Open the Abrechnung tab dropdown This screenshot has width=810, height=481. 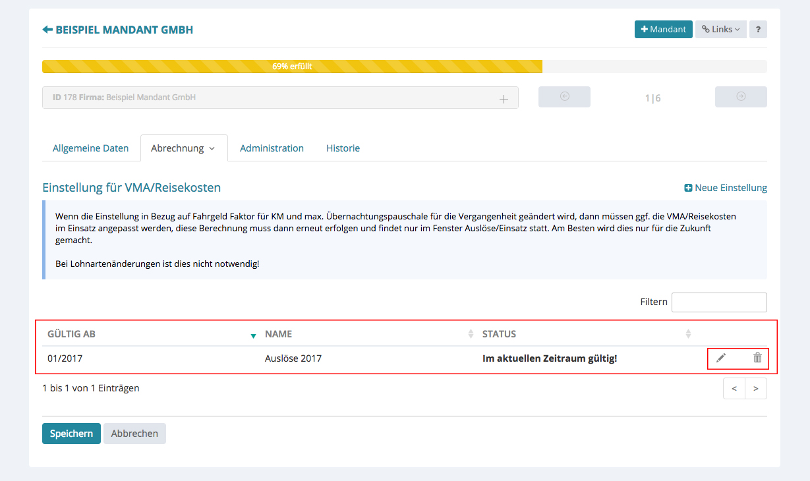pos(183,148)
